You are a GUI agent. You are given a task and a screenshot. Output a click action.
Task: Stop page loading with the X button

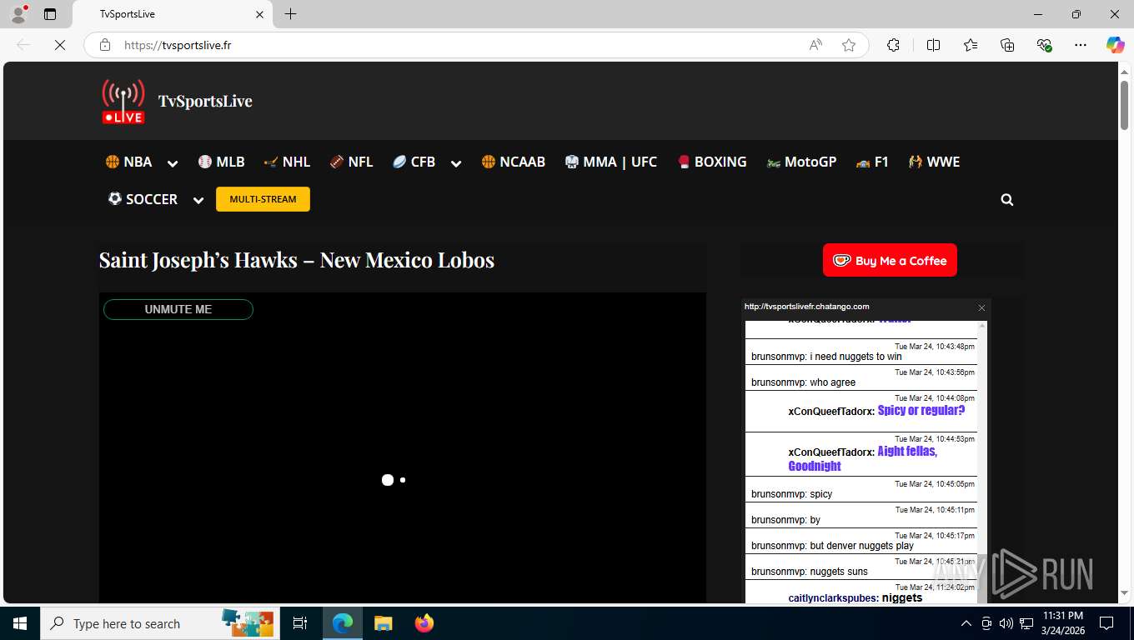pos(60,45)
